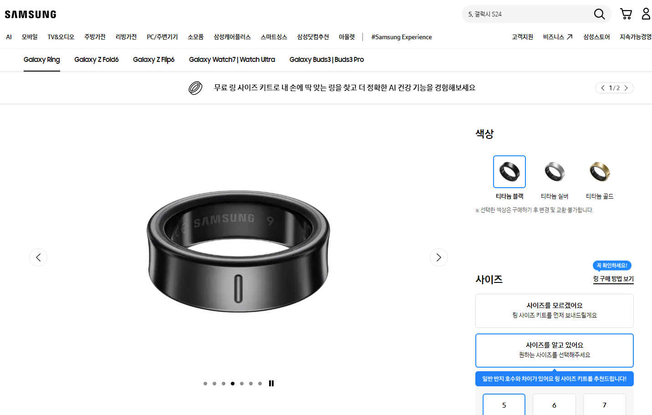Select the fourth carousel dot
This screenshot has width=652, height=415.
(233, 384)
